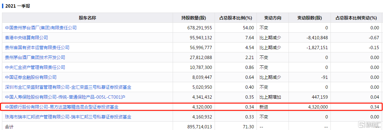Click 中央汇金资产管理有限责任公司 link
Image resolution: width=383 pixels, height=130 pixels.
pyautogui.click(x=35, y=67)
